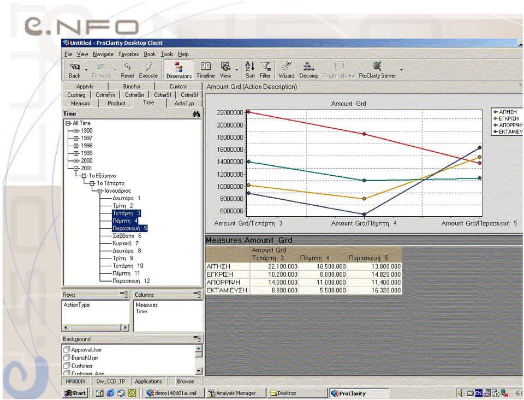
Task: Click the ΕΓΚΡΙΣΗ legend entry
Action: pyautogui.click(x=507, y=118)
